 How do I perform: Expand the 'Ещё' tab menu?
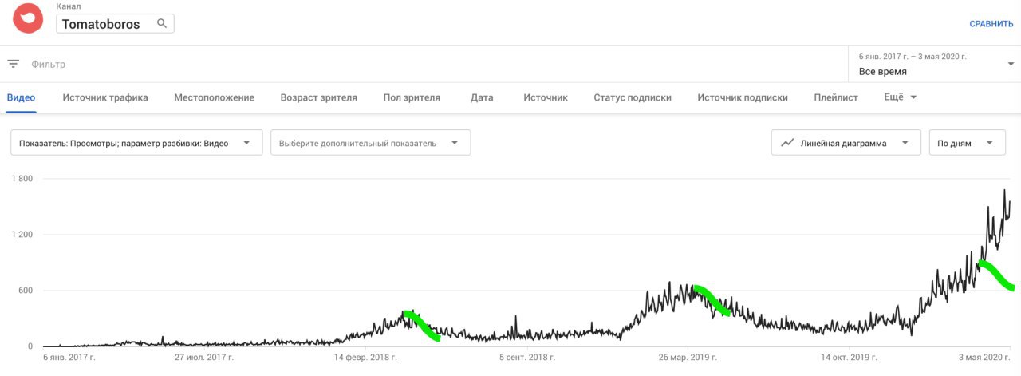tap(901, 97)
